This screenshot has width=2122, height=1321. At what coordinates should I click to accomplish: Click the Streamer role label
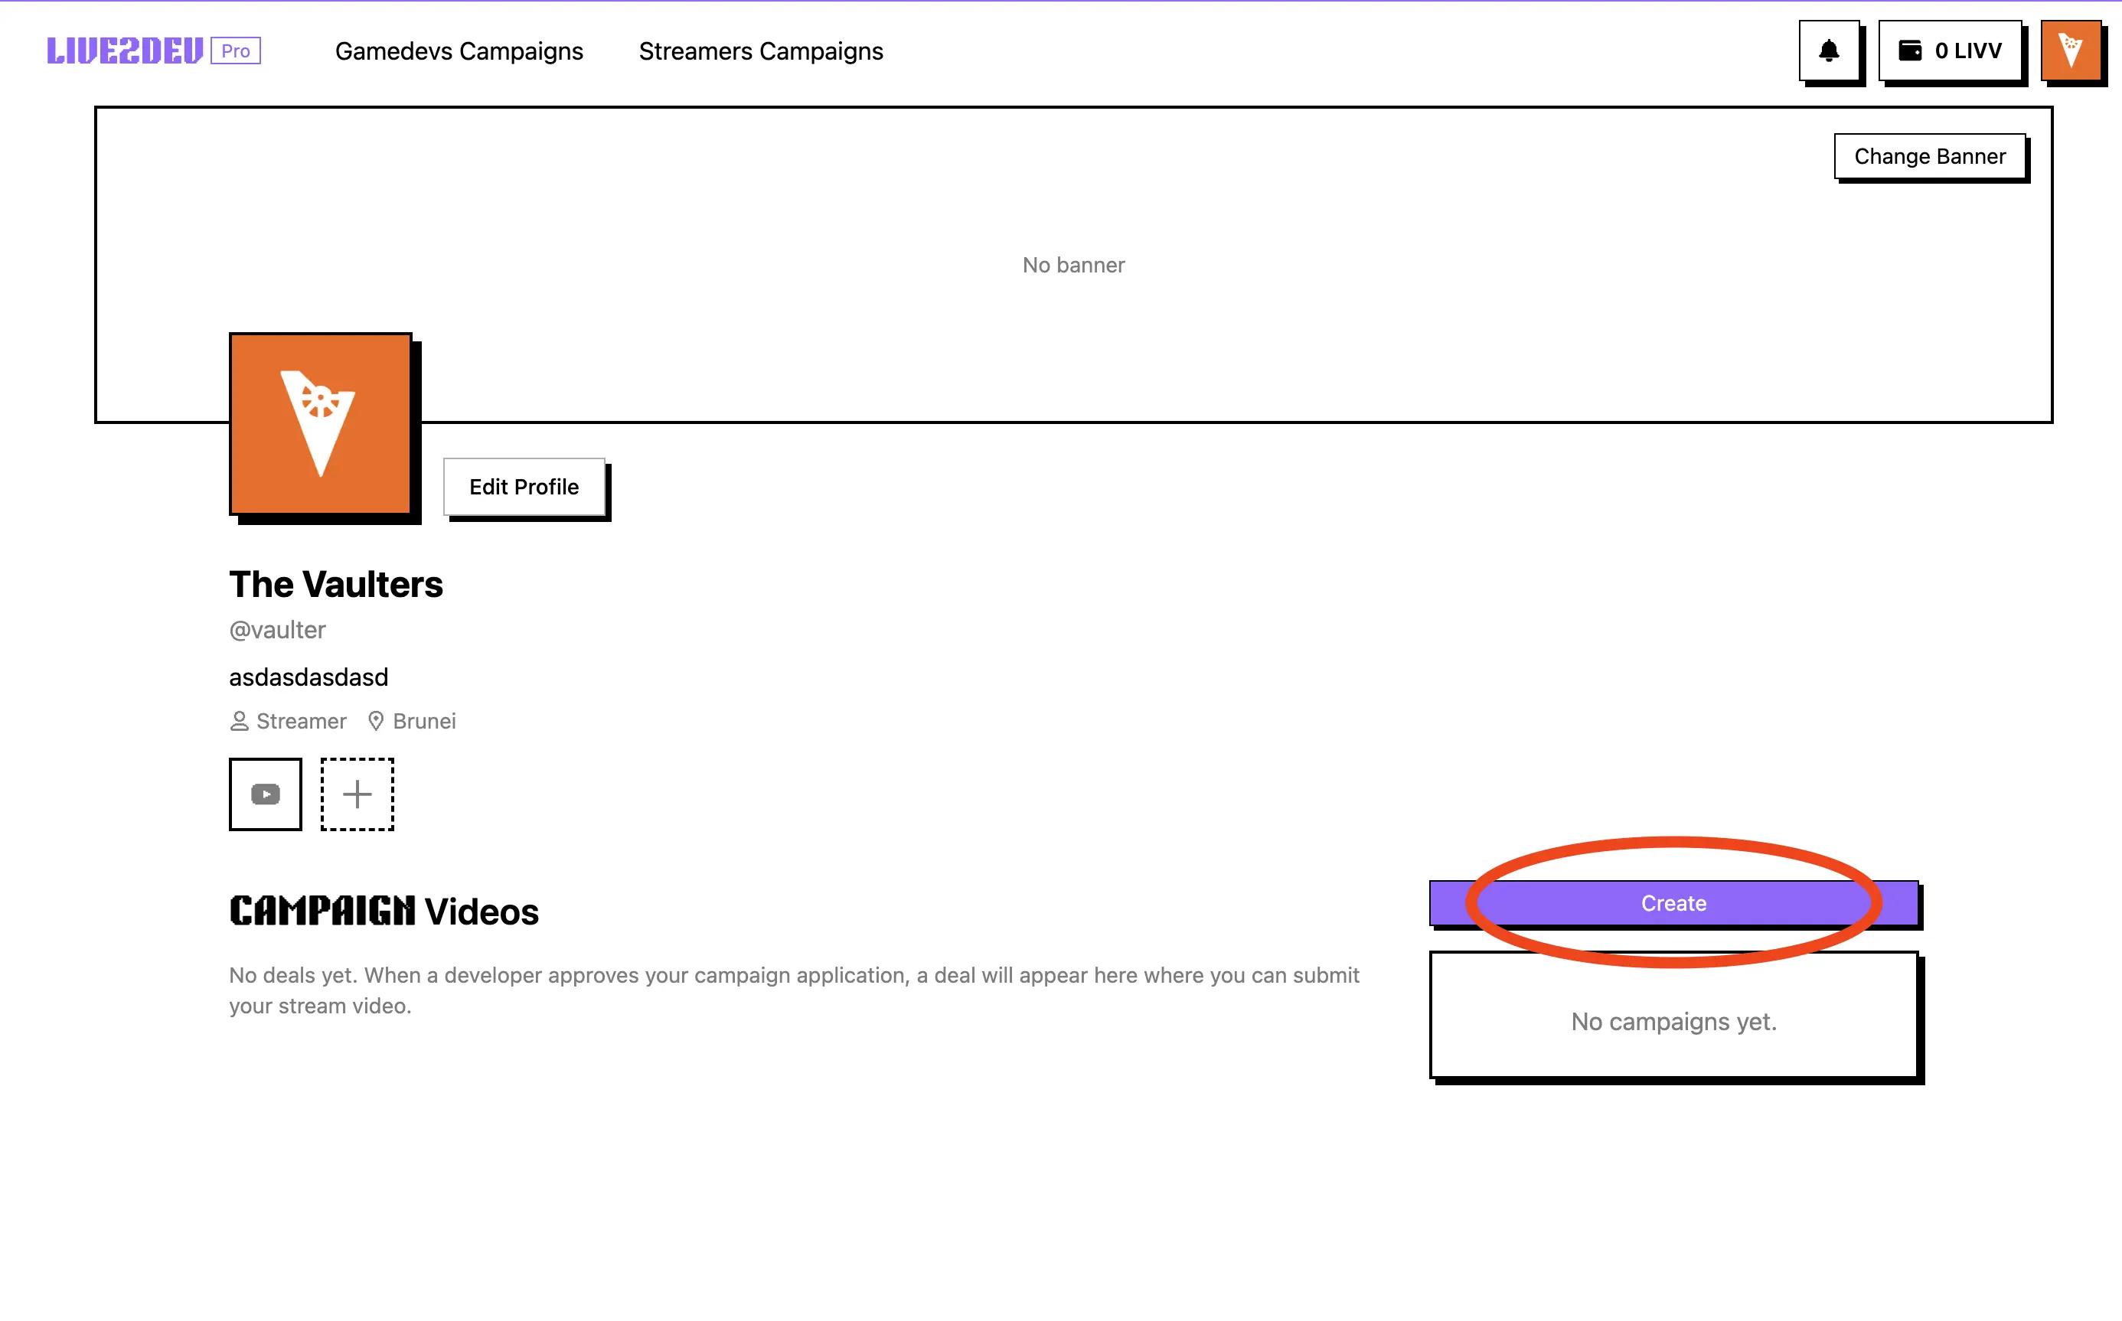(x=289, y=721)
